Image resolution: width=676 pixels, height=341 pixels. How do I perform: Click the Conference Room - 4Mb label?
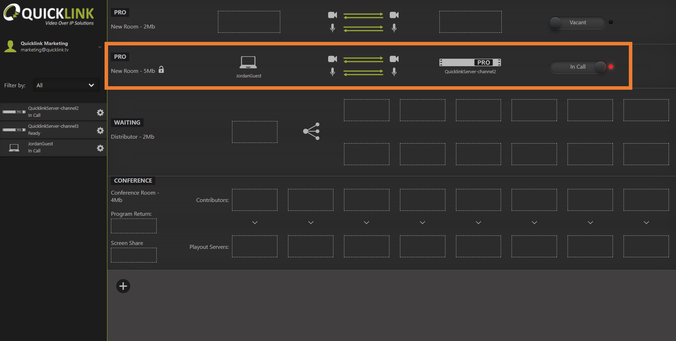135,196
